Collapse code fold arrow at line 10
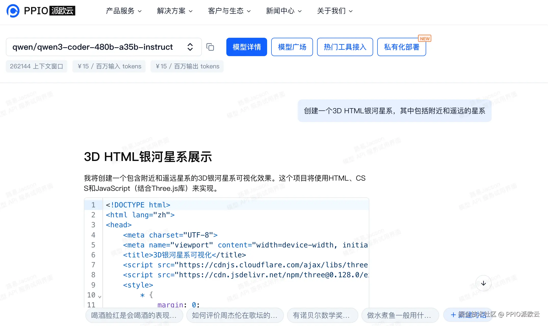The image size is (548, 326). pyautogui.click(x=100, y=296)
